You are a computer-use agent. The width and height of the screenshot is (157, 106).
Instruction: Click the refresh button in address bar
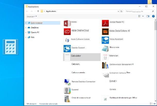coord(121,11)
